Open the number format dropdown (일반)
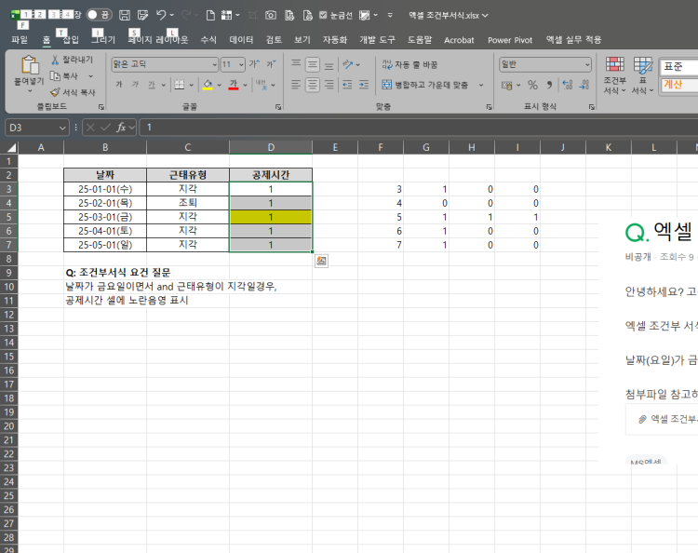The width and height of the screenshot is (698, 553). coord(586,64)
